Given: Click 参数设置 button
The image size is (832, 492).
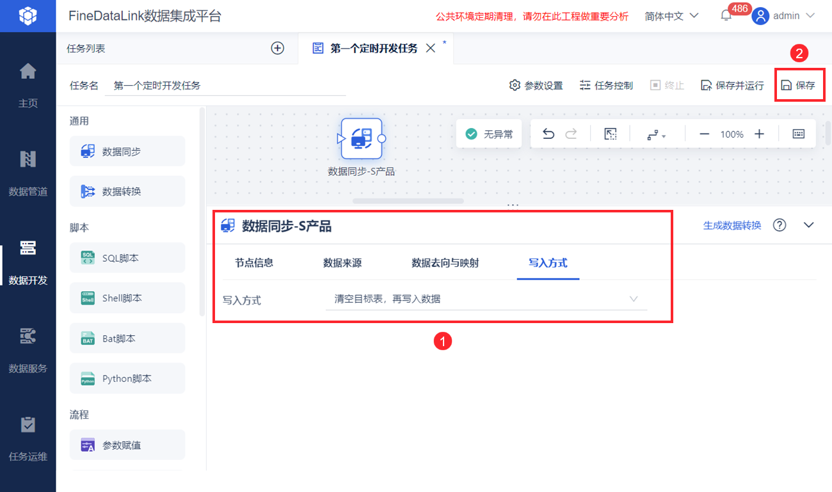Looking at the screenshot, I should click(536, 85).
